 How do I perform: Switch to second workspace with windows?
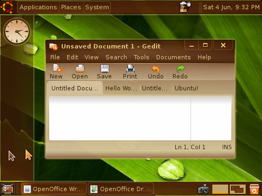237,189
